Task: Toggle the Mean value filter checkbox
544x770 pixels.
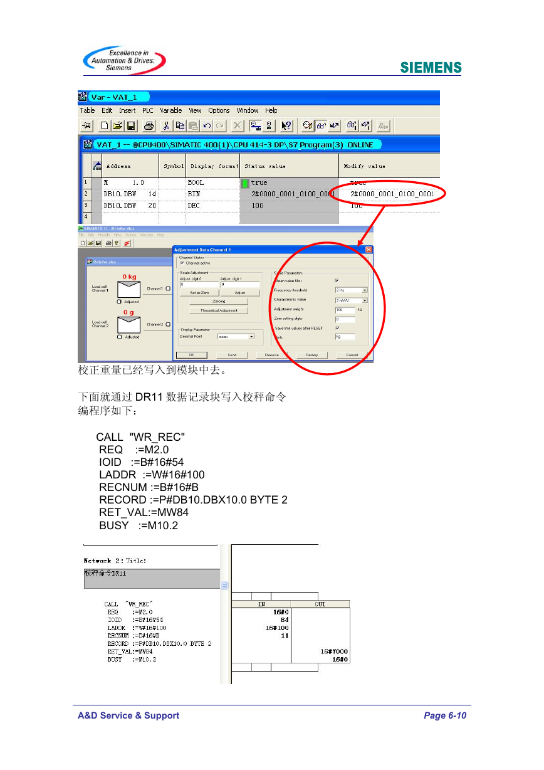Action: [337, 280]
